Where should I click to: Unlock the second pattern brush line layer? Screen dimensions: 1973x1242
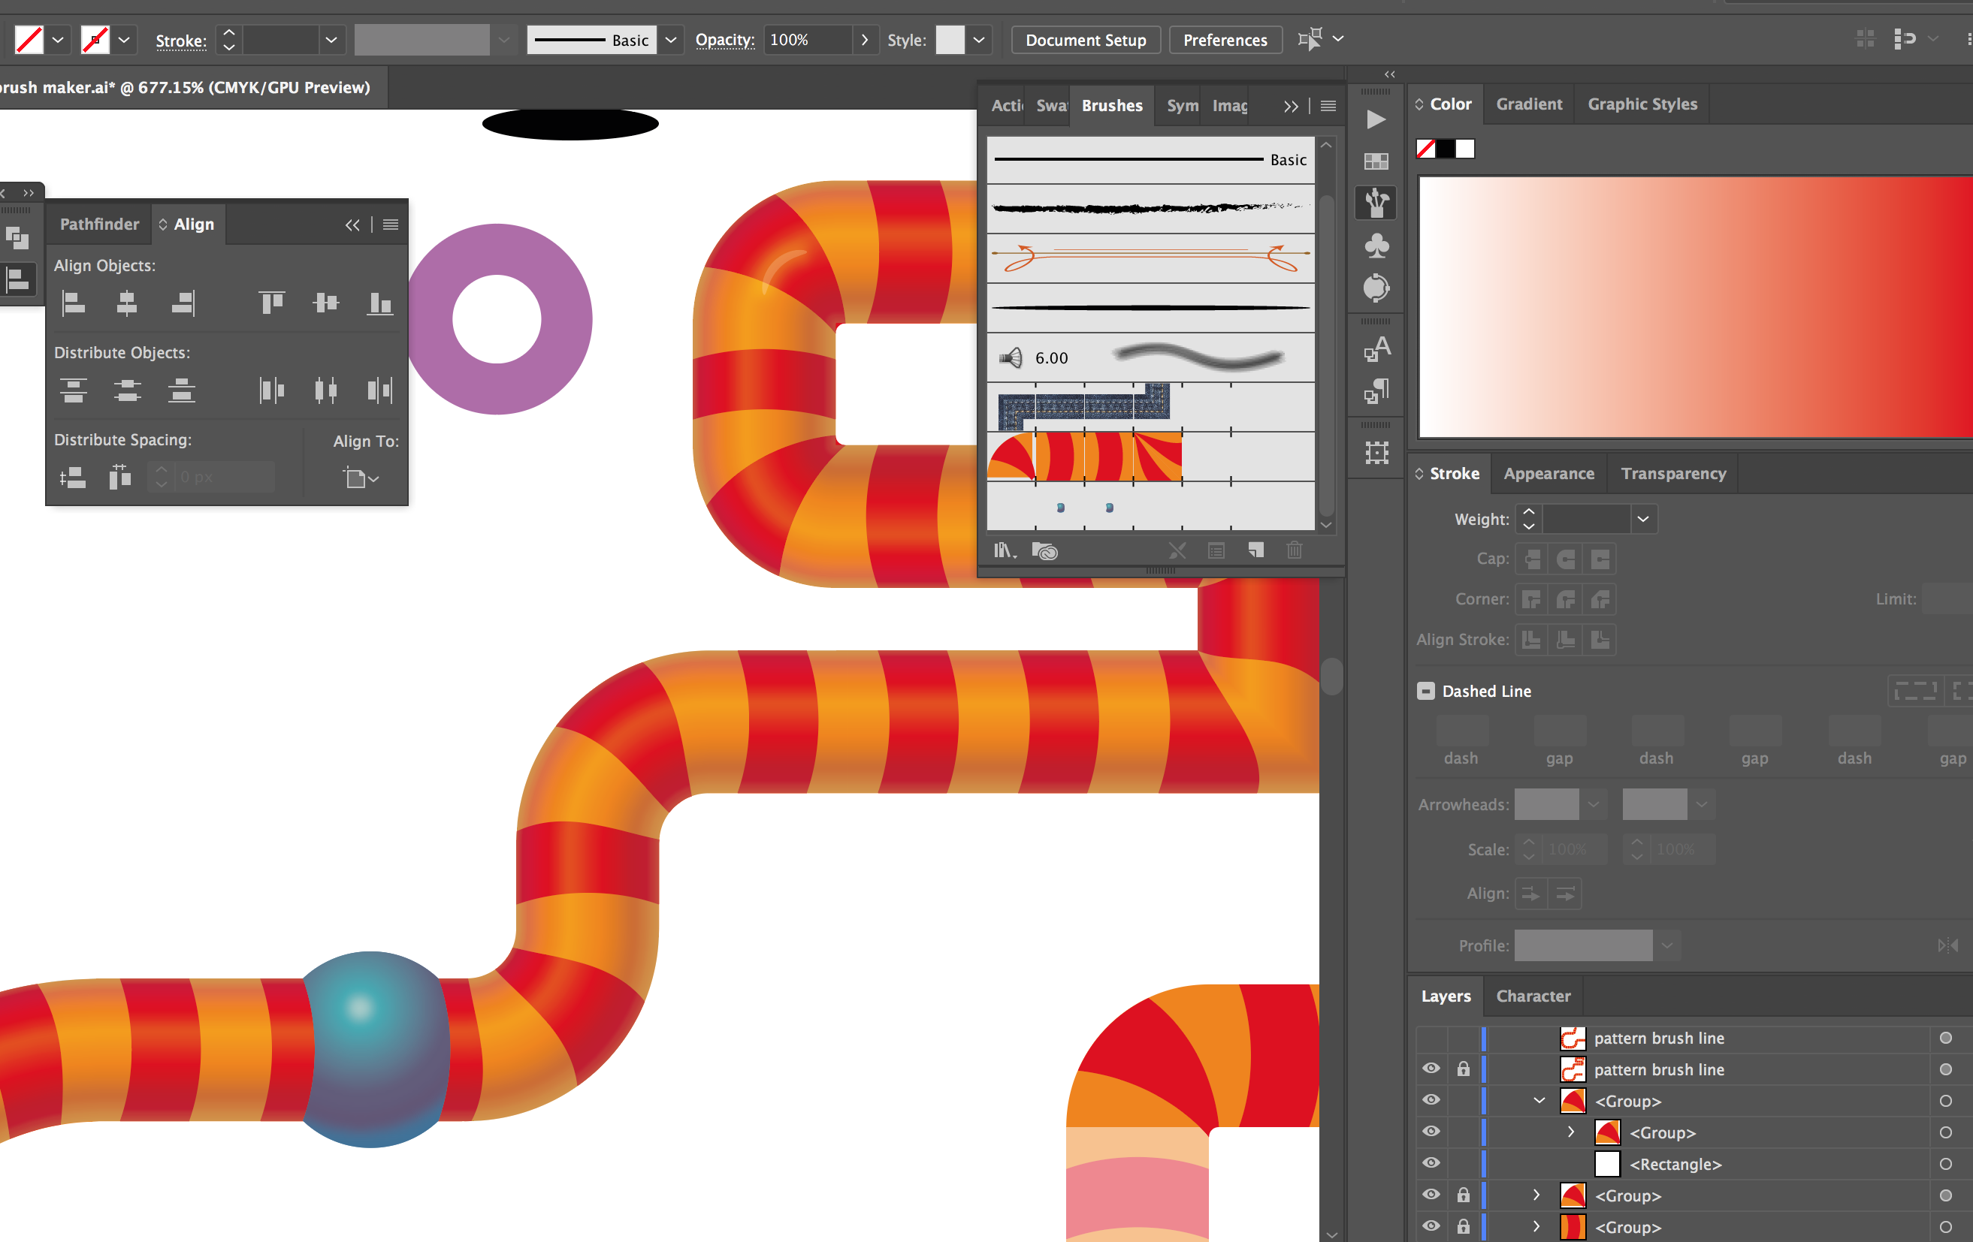tap(1464, 1069)
